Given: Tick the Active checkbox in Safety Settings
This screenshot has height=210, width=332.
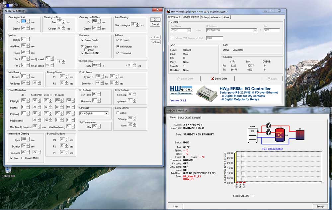Looking at the screenshot, I should click(x=117, y=112).
